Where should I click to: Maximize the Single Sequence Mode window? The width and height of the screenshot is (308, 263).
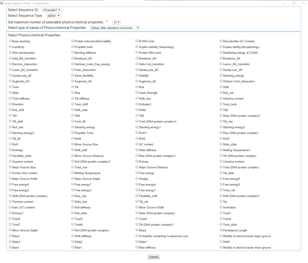[294, 3]
